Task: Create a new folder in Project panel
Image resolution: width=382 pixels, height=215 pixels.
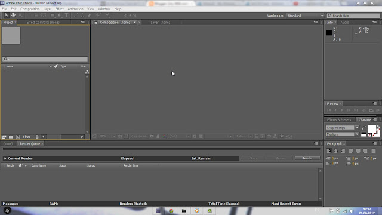Action: tap(11, 137)
